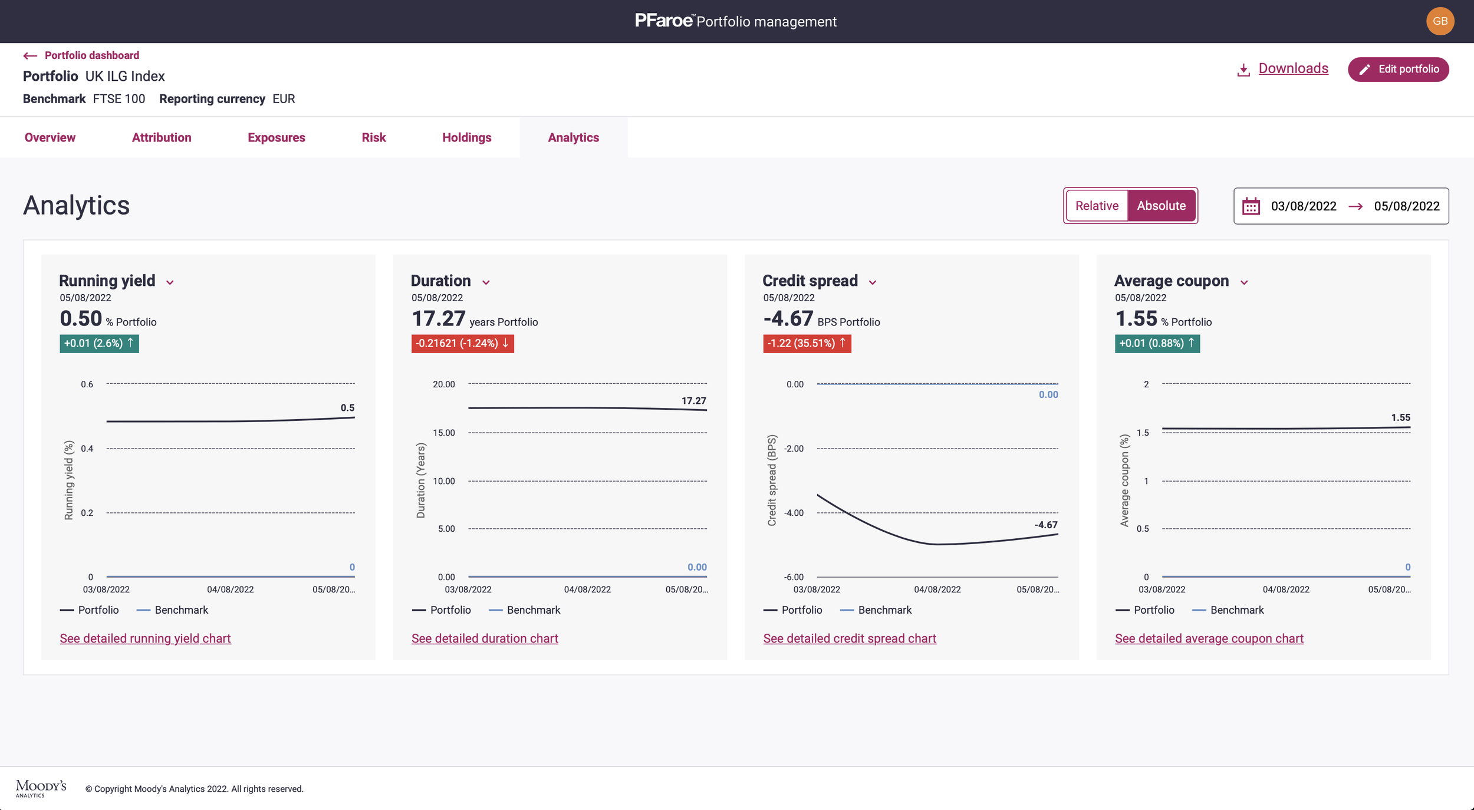See detailed average coupon chart

(x=1209, y=638)
